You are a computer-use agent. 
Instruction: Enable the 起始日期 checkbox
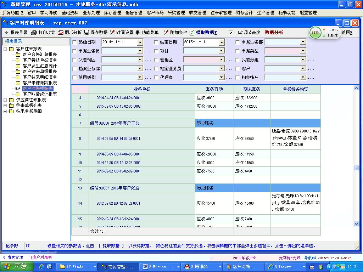click(x=74, y=42)
